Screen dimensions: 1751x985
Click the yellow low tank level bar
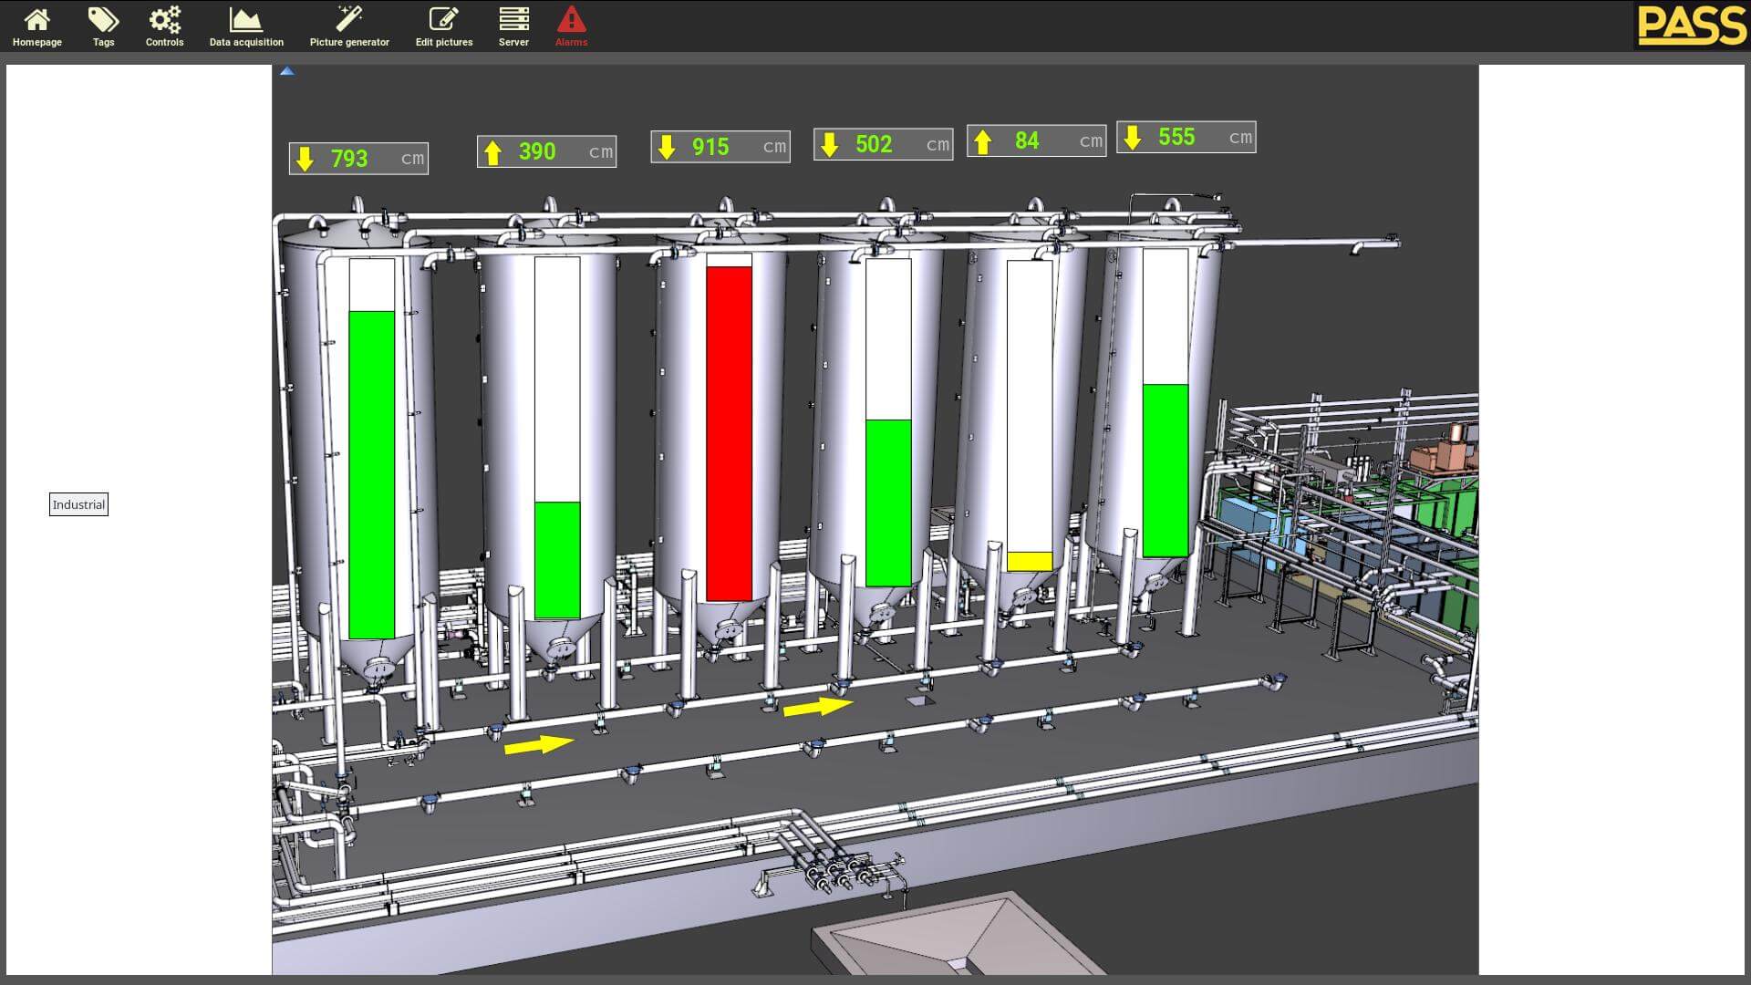(1030, 561)
